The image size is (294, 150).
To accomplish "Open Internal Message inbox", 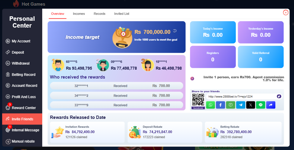I will (x=25, y=130).
